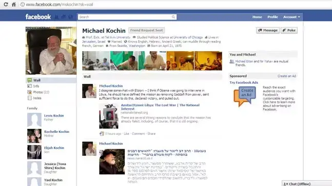Click the Libya article thumbnail image
The width and height of the screenshot is (332, 186).
pyautogui.click(x=109, y=116)
